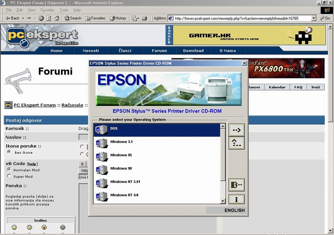Go to the Download navigation link
Screen dimensions: 334x235
pos(193,51)
